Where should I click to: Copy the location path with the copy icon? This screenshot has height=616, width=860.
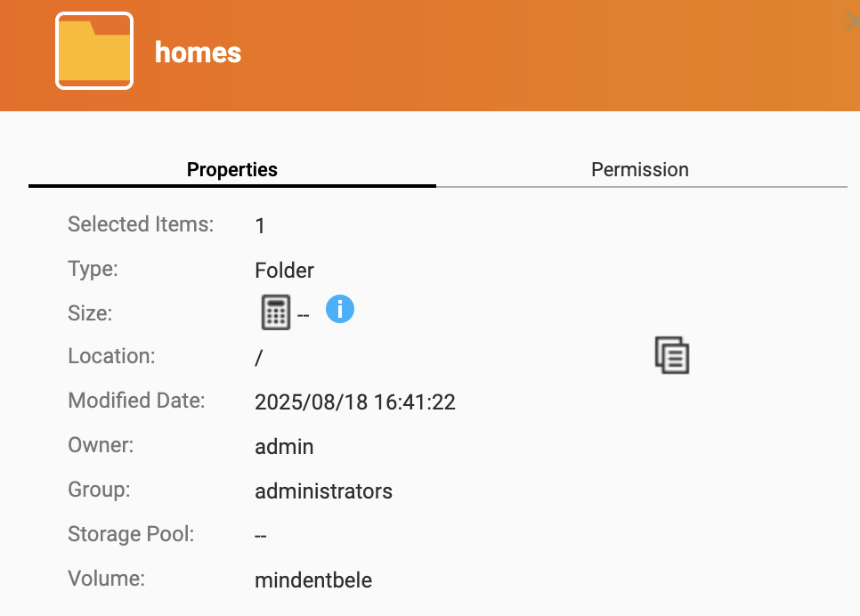click(x=672, y=355)
